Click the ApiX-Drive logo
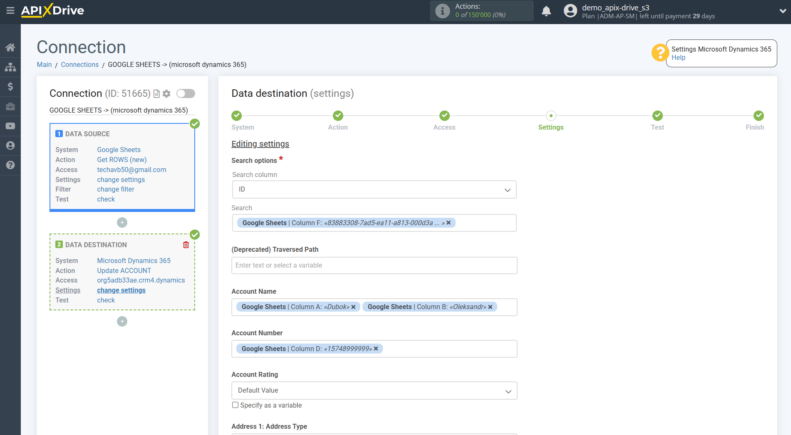This screenshot has height=435, width=791. pyautogui.click(x=52, y=10)
